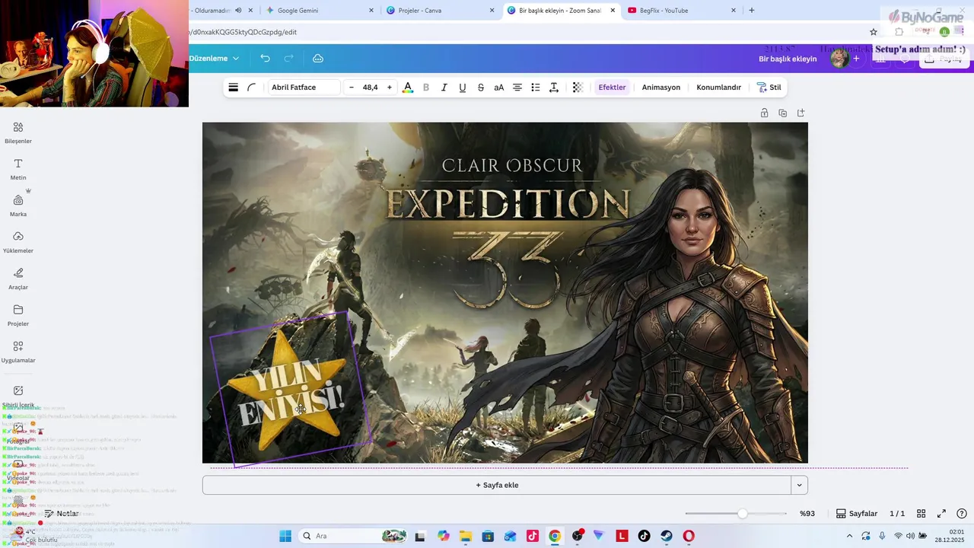
Task: Click the taskbar Ara search box
Action: (354, 536)
